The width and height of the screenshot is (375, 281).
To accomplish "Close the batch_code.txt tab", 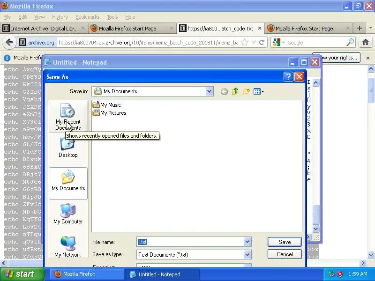I will (x=260, y=28).
